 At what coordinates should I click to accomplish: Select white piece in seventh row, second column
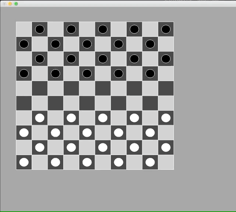click(x=40, y=118)
